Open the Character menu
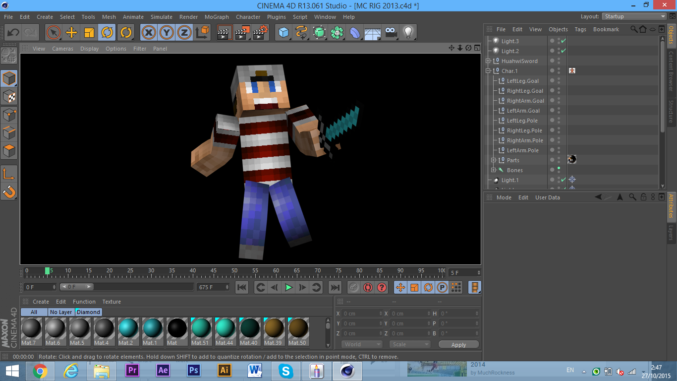Screen dimensions: 677x381 pos(248,17)
